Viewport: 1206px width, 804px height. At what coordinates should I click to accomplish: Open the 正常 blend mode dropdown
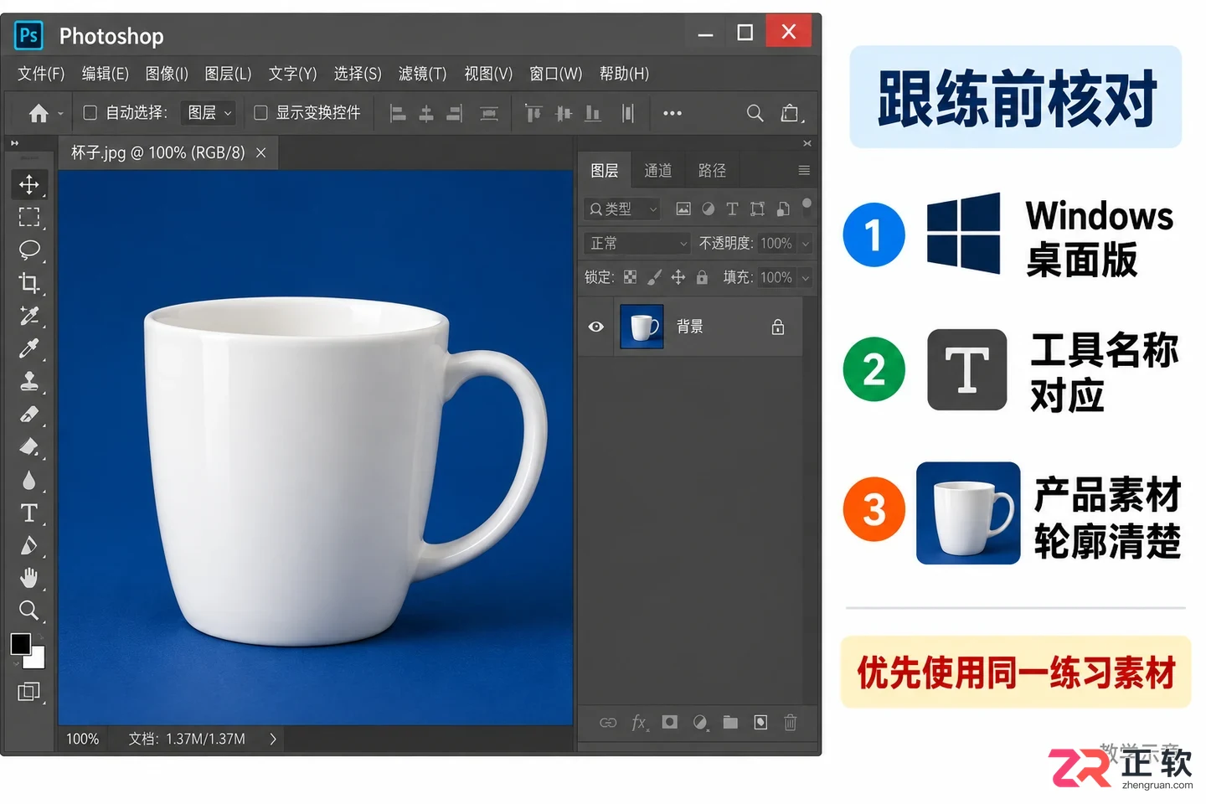[636, 243]
